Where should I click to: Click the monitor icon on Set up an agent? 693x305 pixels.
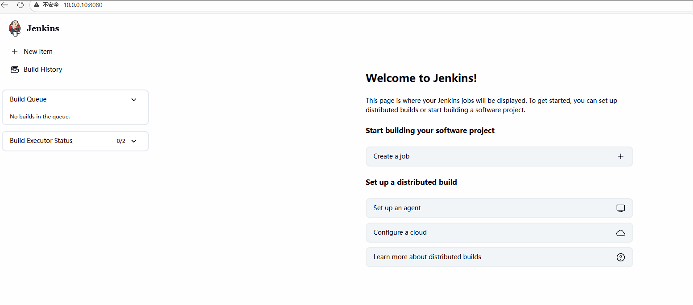pyautogui.click(x=620, y=208)
